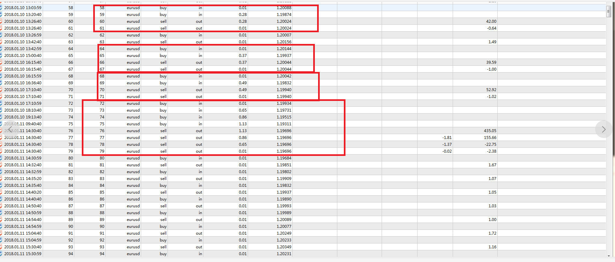Click the price value 1.19515
Viewport: 615px width, 262px height.
click(284, 117)
